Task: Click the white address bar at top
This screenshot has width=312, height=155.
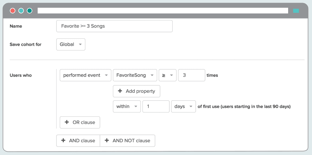Action: [163, 11]
